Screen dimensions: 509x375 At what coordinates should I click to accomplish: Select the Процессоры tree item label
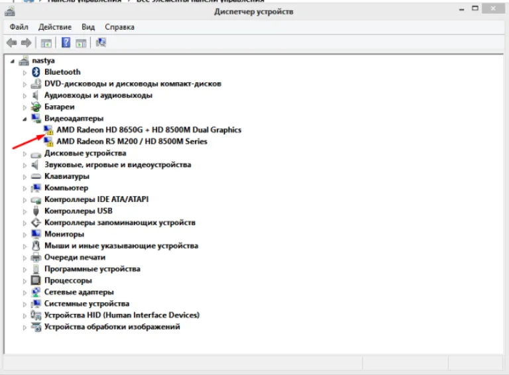tap(68, 280)
